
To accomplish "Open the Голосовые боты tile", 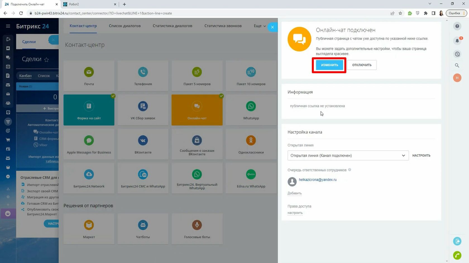I will (x=197, y=229).
